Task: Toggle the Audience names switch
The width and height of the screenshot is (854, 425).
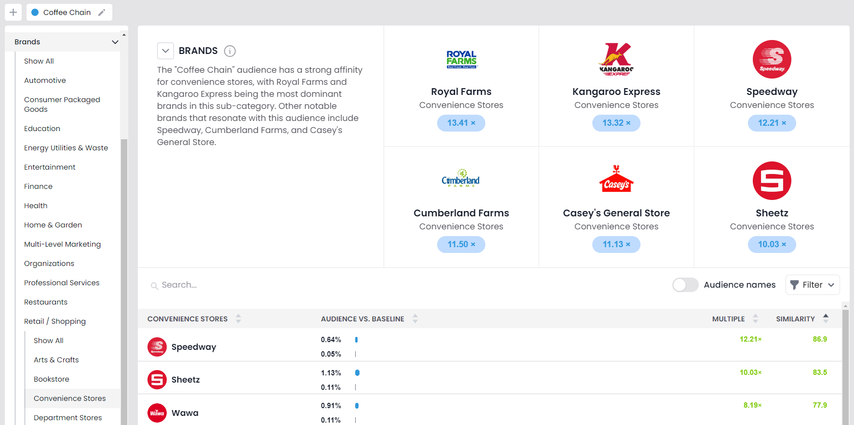Action: (x=685, y=285)
